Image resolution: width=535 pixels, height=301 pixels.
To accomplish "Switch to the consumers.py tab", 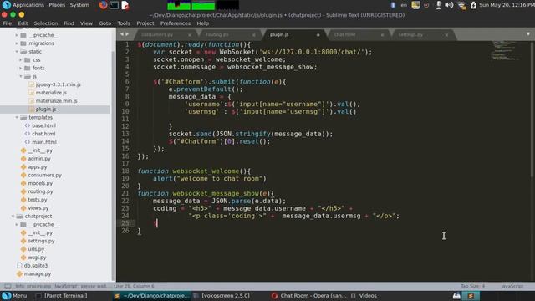I will pyautogui.click(x=157, y=35).
